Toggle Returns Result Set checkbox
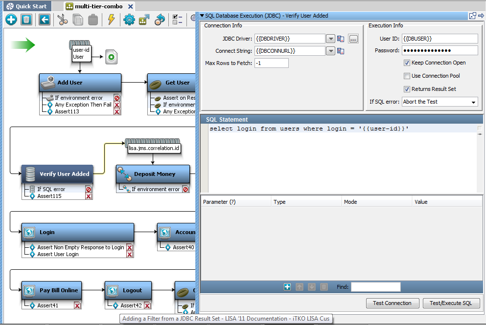Screen dimensions: 486x325 coord(407,89)
